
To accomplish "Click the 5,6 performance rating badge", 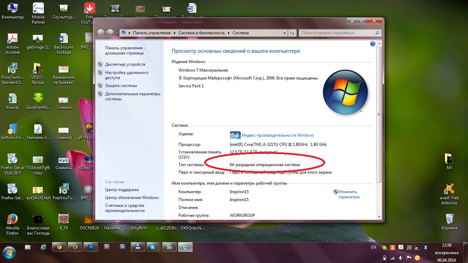I will pos(235,135).
